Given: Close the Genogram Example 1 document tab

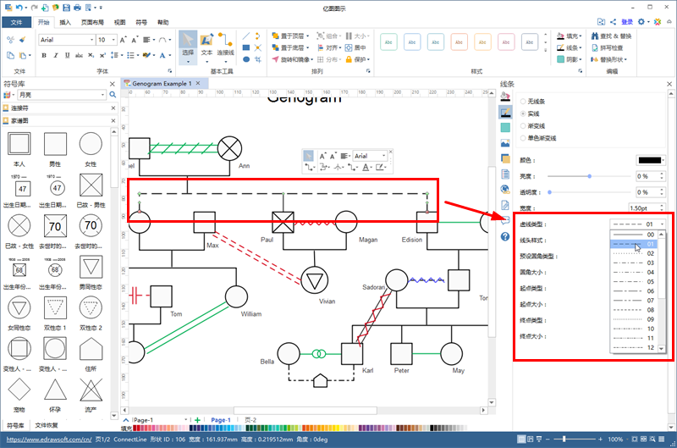Looking at the screenshot, I should (198, 83).
